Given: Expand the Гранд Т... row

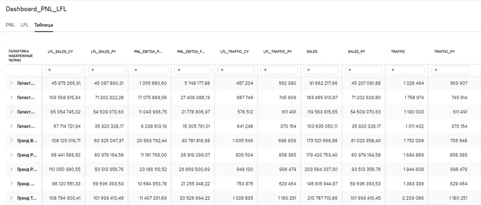Looking at the screenshot, I should pos(12,198).
